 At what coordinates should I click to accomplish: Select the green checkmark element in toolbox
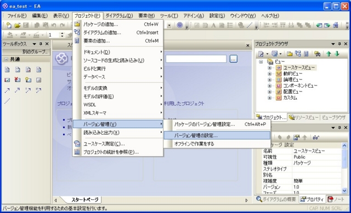[x=7, y=79]
